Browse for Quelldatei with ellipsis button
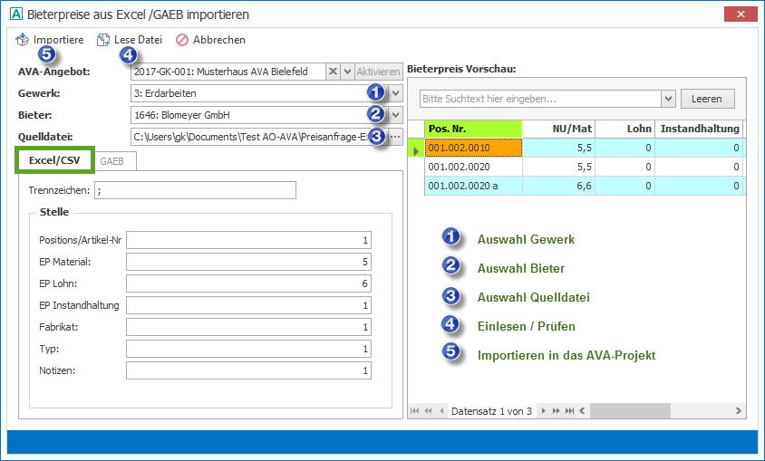Screen dimensions: 765x461 pos(396,137)
